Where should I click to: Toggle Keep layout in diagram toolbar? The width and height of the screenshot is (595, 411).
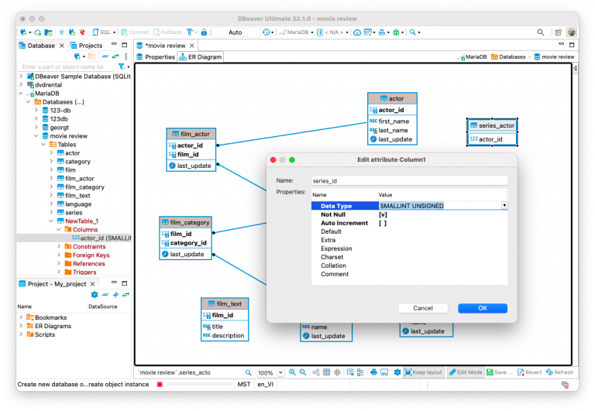(423, 372)
